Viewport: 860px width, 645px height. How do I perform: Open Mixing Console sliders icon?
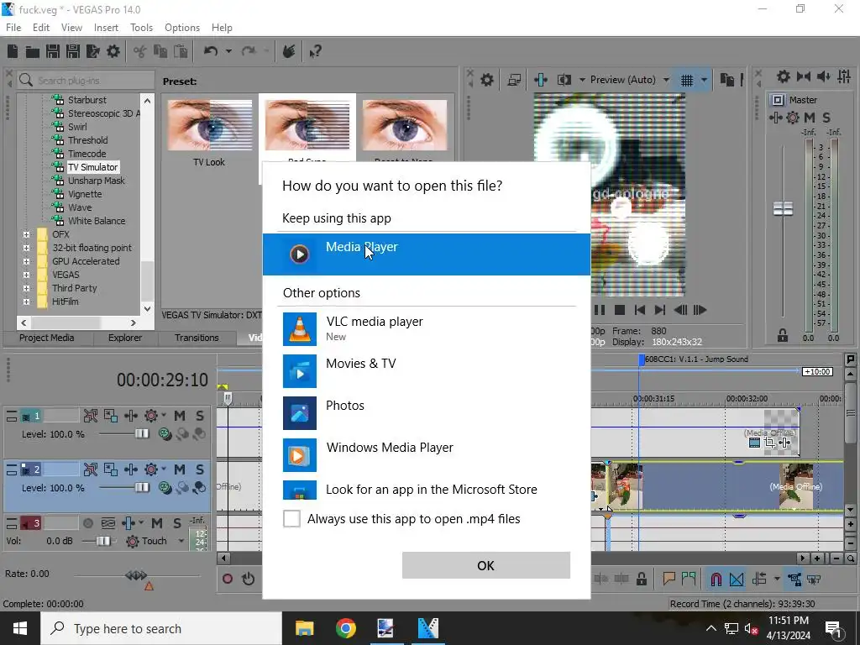[844, 76]
